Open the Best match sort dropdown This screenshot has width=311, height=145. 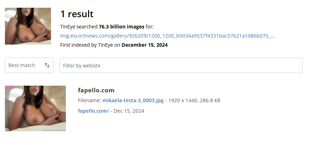point(29,65)
